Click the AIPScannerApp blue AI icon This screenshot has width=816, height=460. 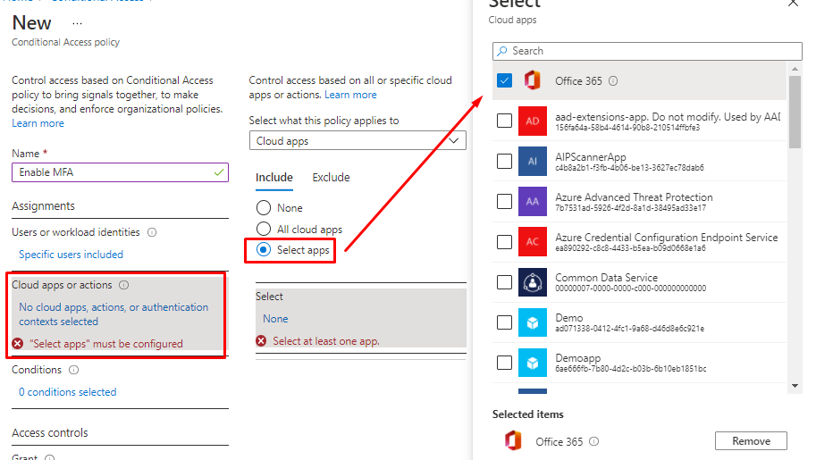533,161
